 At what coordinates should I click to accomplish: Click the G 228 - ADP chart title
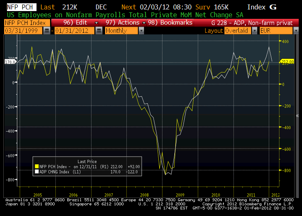click(x=252, y=23)
